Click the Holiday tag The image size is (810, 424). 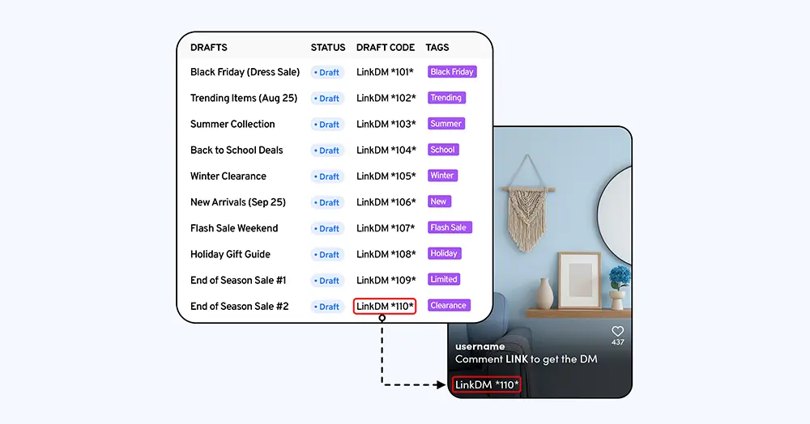444,253
